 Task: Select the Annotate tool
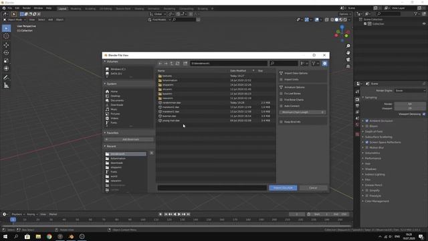[6, 78]
